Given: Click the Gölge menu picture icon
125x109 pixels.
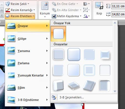Looking at the screenshot, I should 11,38.
